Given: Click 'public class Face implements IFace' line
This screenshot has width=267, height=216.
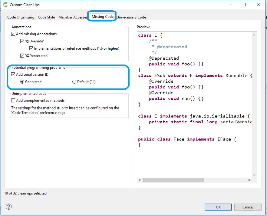Looking at the screenshot, I should click(187, 139).
